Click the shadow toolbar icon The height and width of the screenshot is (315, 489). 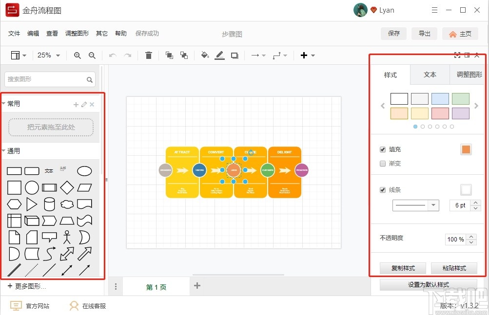click(234, 55)
